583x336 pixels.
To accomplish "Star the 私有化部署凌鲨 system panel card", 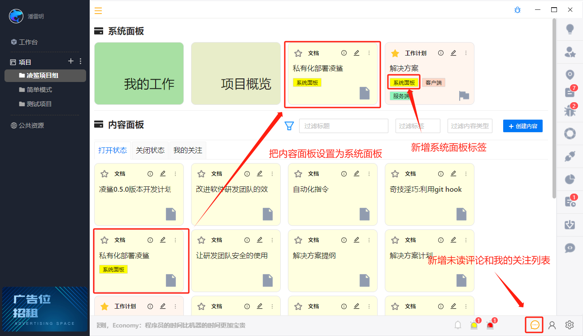I will 298,53.
